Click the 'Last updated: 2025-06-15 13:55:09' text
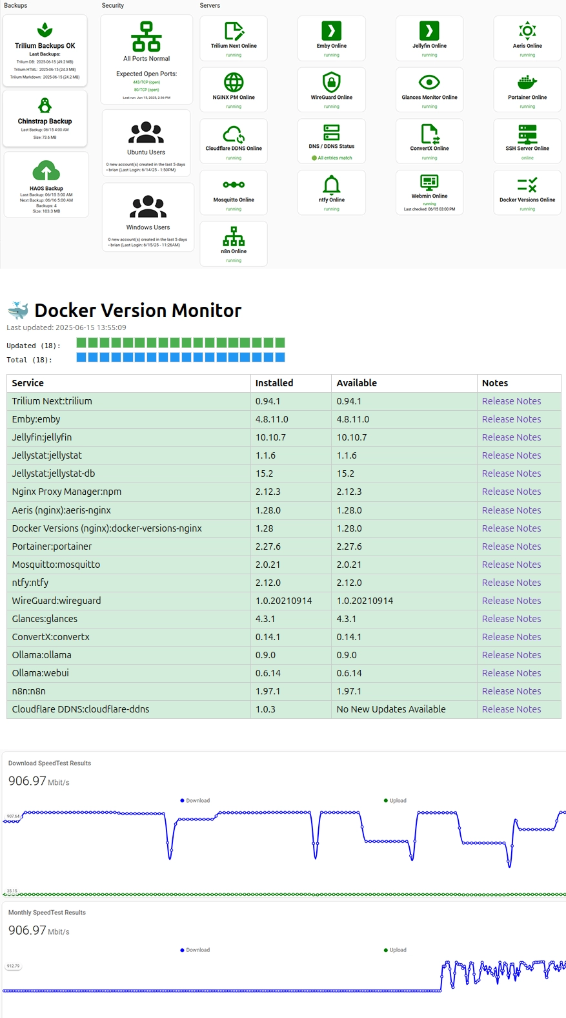The height and width of the screenshot is (1018, 566). 66,327
